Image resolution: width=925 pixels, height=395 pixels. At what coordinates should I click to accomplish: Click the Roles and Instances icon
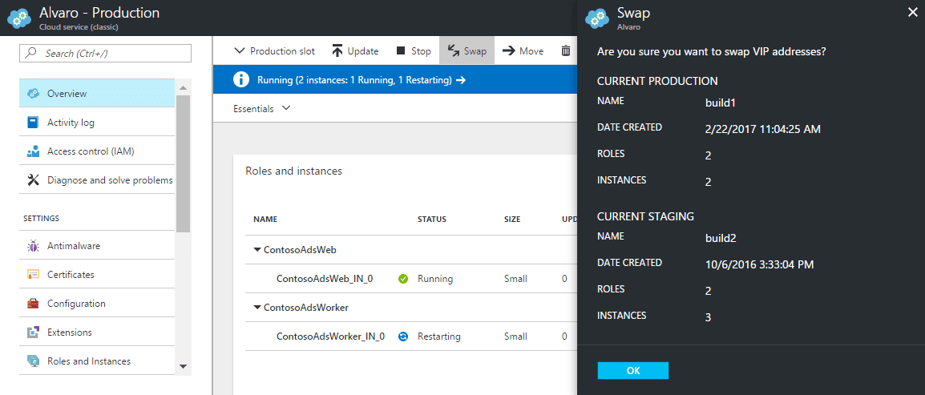[x=33, y=361]
